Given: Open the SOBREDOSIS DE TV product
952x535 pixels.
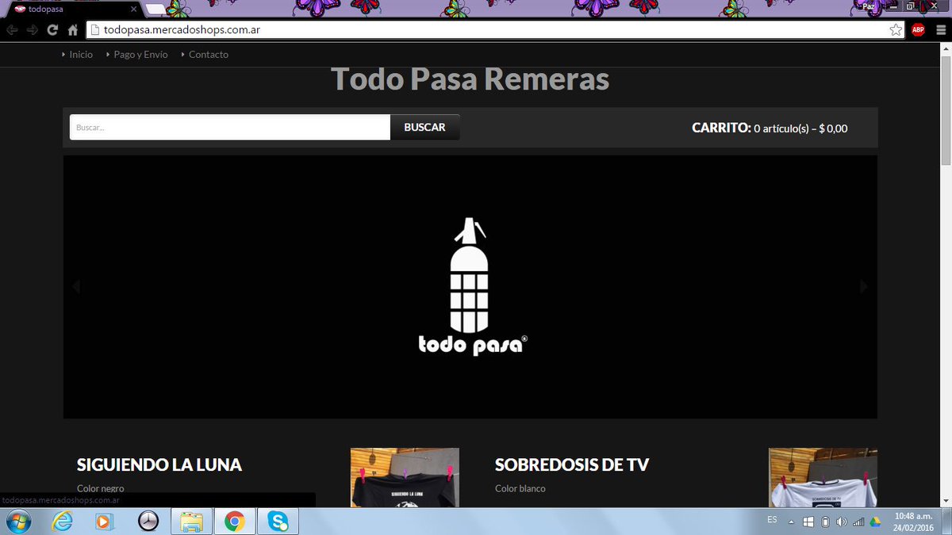Looking at the screenshot, I should coord(572,465).
